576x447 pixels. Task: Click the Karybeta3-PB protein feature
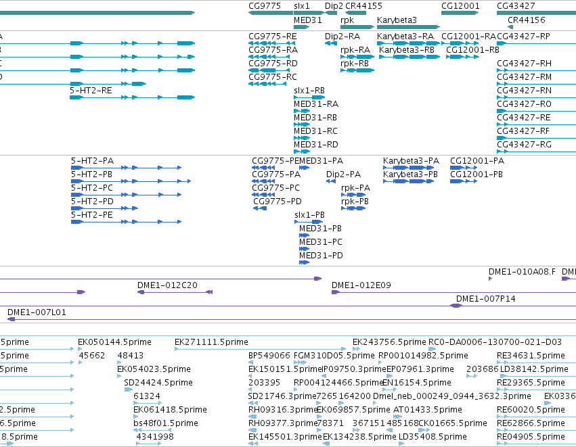click(x=409, y=181)
